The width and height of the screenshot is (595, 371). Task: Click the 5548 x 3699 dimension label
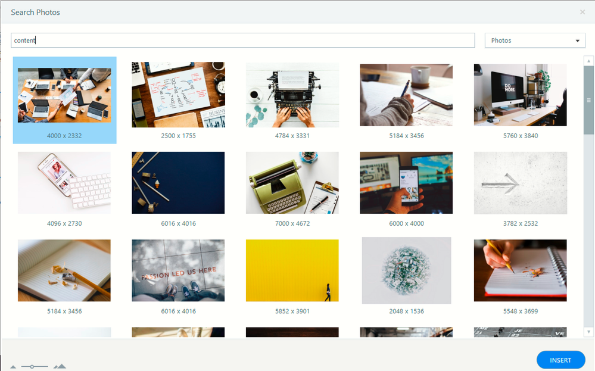click(520, 311)
